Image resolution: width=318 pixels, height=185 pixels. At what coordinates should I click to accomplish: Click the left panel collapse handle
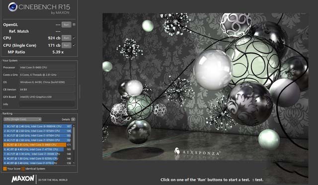click(x=79, y=92)
